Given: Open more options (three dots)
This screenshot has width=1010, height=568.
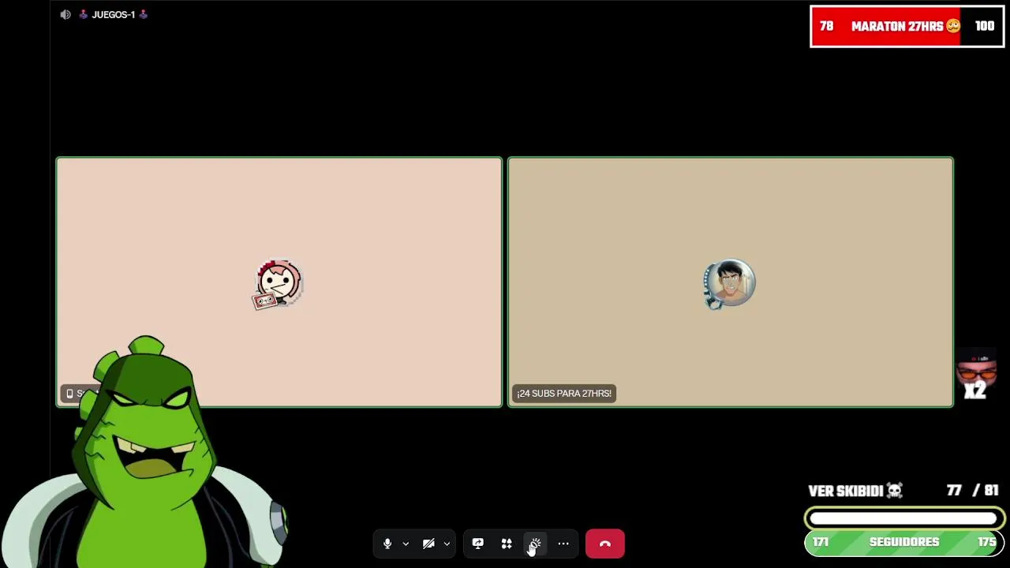Looking at the screenshot, I should coord(563,544).
